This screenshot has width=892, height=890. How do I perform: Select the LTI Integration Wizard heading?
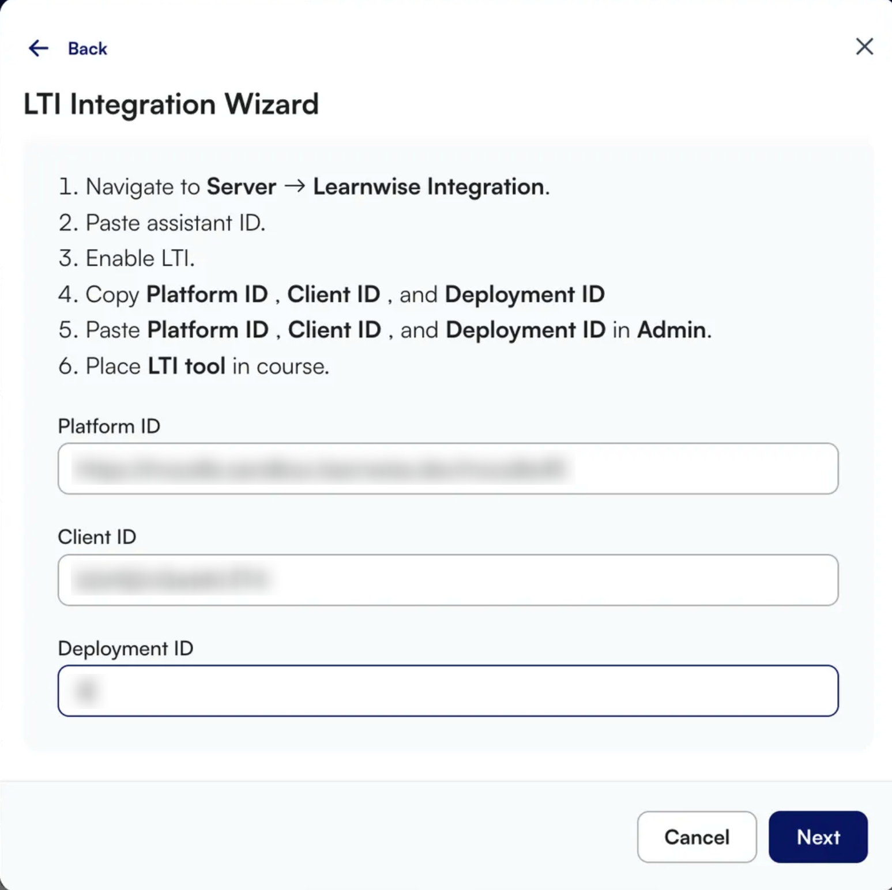[x=171, y=104]
